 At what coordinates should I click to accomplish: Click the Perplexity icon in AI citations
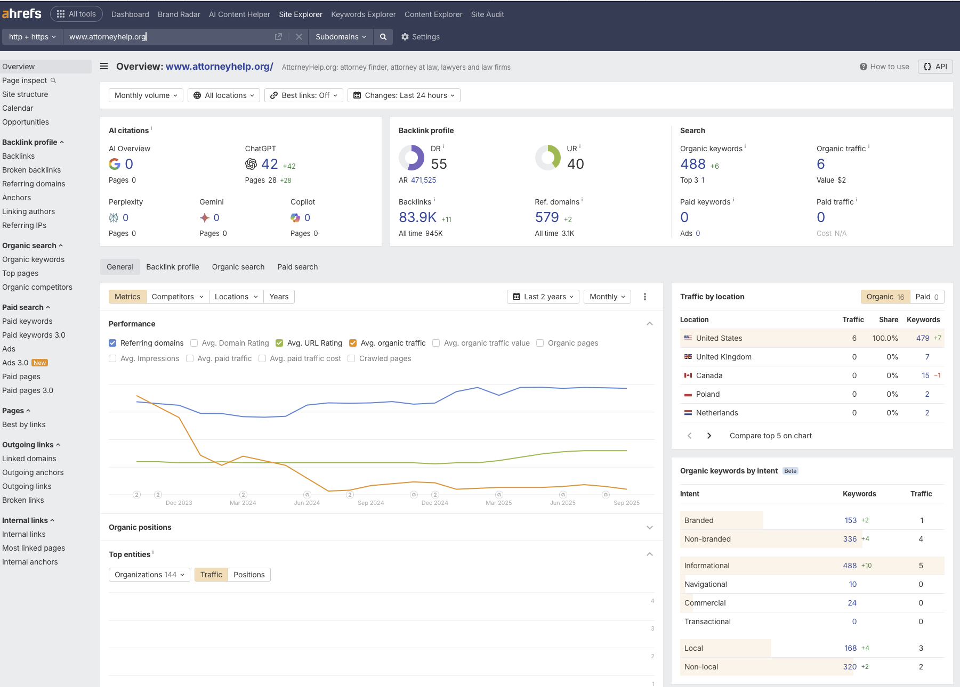114,217
